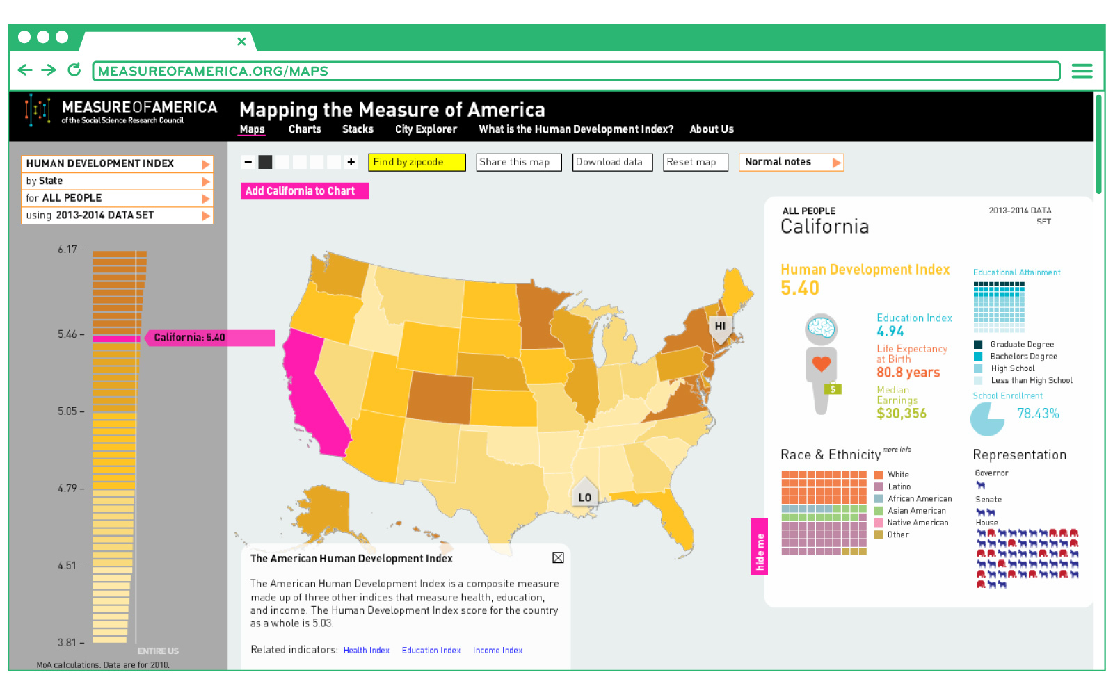Zoom in map with plus button
The image size is (1113, 695).
(x=351, y=162)
